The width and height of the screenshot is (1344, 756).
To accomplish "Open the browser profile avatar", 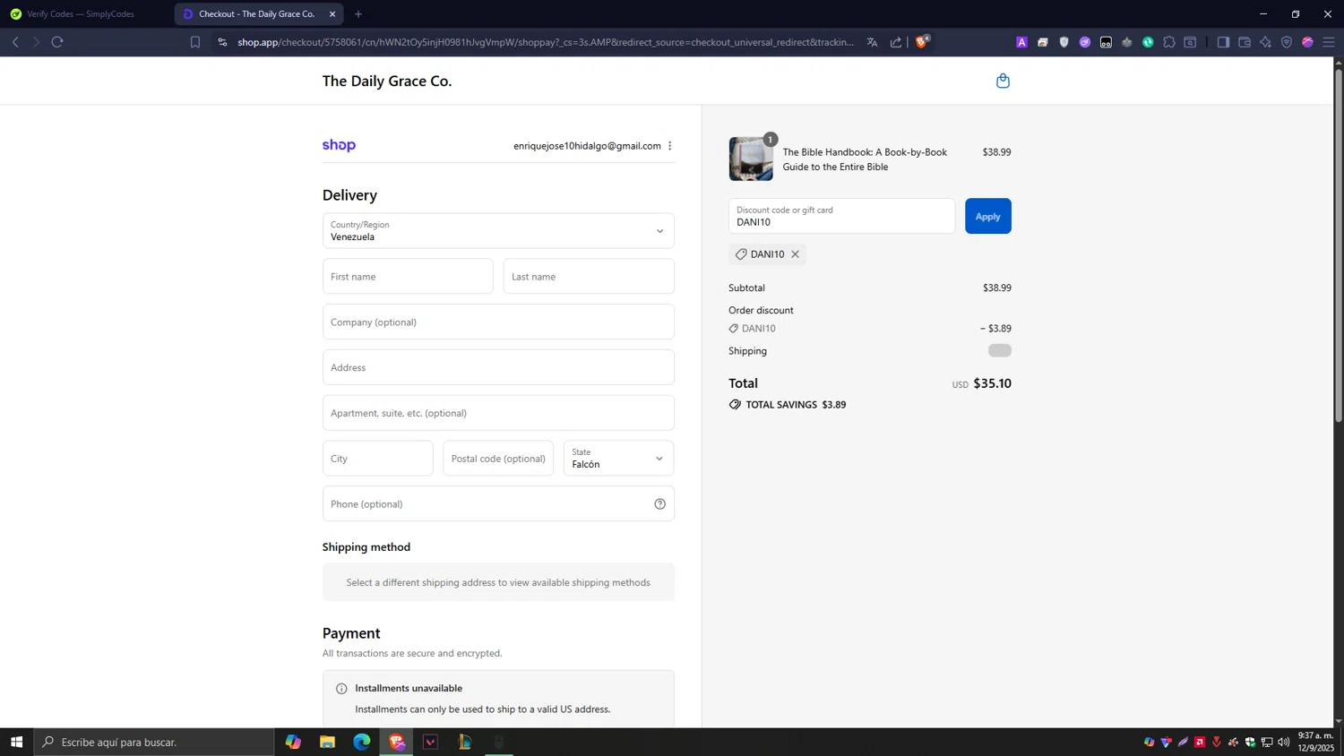I will (x=1307, y=42).
